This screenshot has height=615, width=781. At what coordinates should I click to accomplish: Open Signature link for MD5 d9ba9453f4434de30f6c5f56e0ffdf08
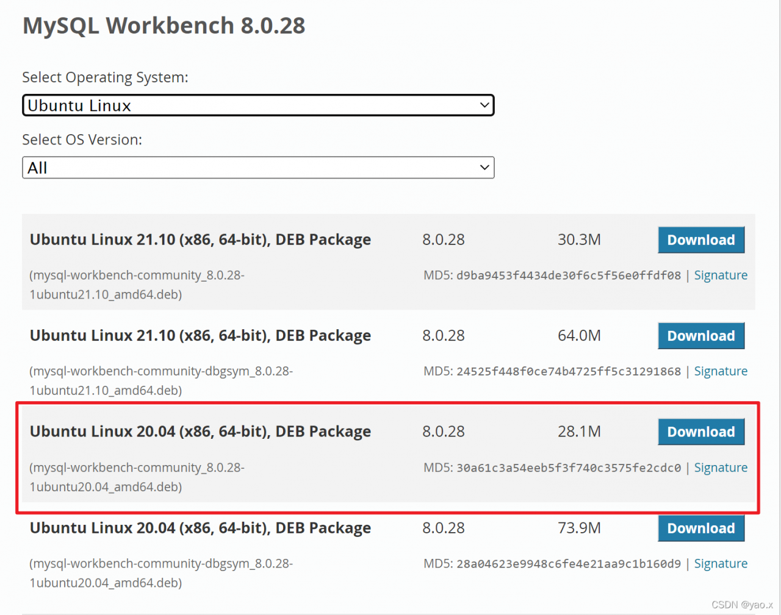[x=721, y=275]
